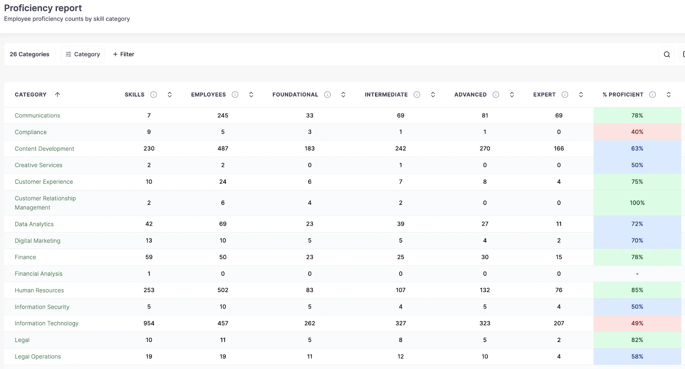This screenshot has width=685, height=369.
Task: Click the Category ascending sort arrow
Action: point(58,94)
